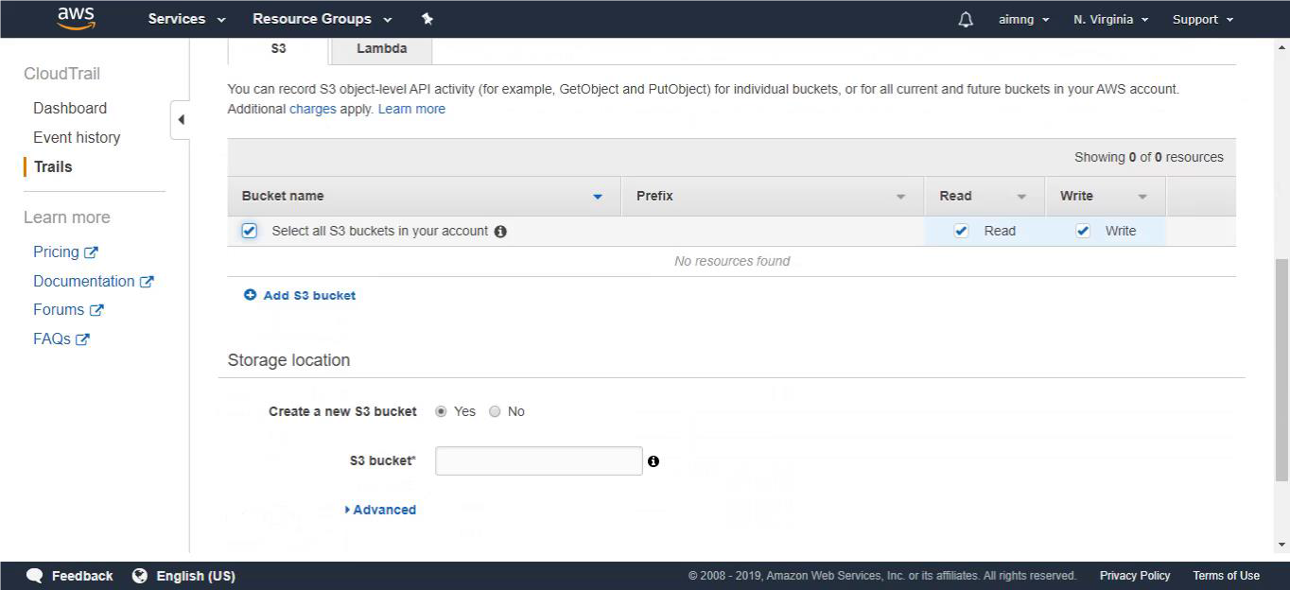This screenshot has height=590, width=1290.
Task: Expand the Advanced section
Action: [x=380, y=510]
